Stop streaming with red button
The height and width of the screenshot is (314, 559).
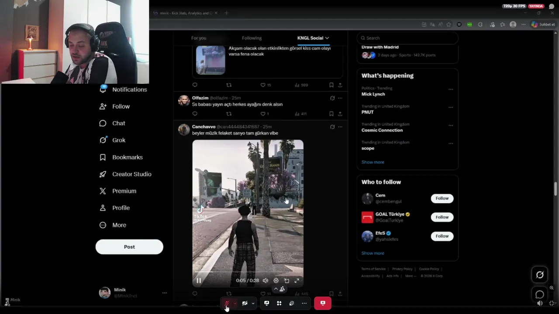pyautogui.click(x=323, y=303)
